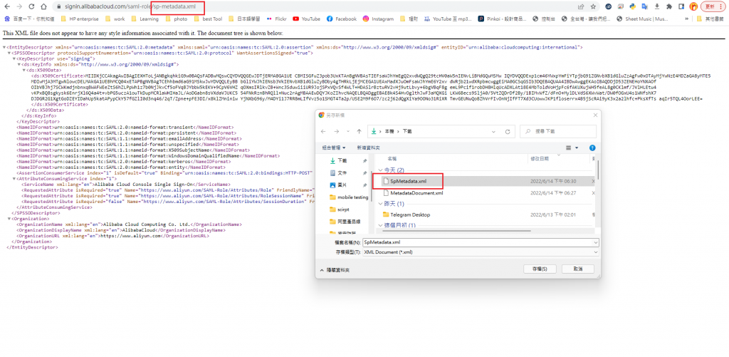Open the 日本語學習 bookmark folder
Screen dimensions: 729x357
tap(243, 19)
